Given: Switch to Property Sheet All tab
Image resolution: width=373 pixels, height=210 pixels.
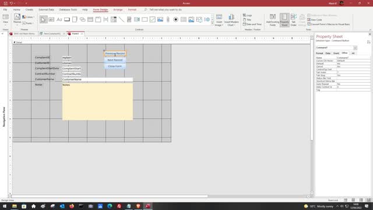Looking at the screenshot, I should click(353, 53).
